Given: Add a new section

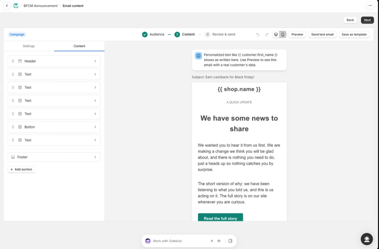Looking at the screenshot, I should tap(21, 169).
